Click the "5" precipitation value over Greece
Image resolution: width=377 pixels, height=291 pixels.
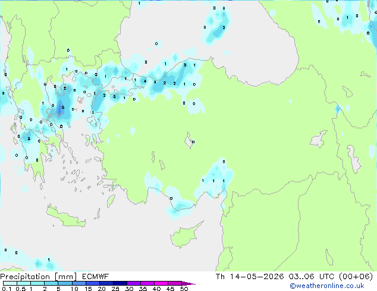pyautogui.click(x=63, y=107)
